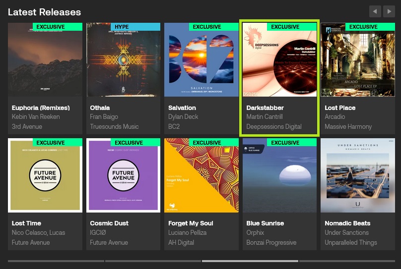Viewport: 401px width, 269px height.
Task: Open the Bonzai Progressive label
Action: 271,242
